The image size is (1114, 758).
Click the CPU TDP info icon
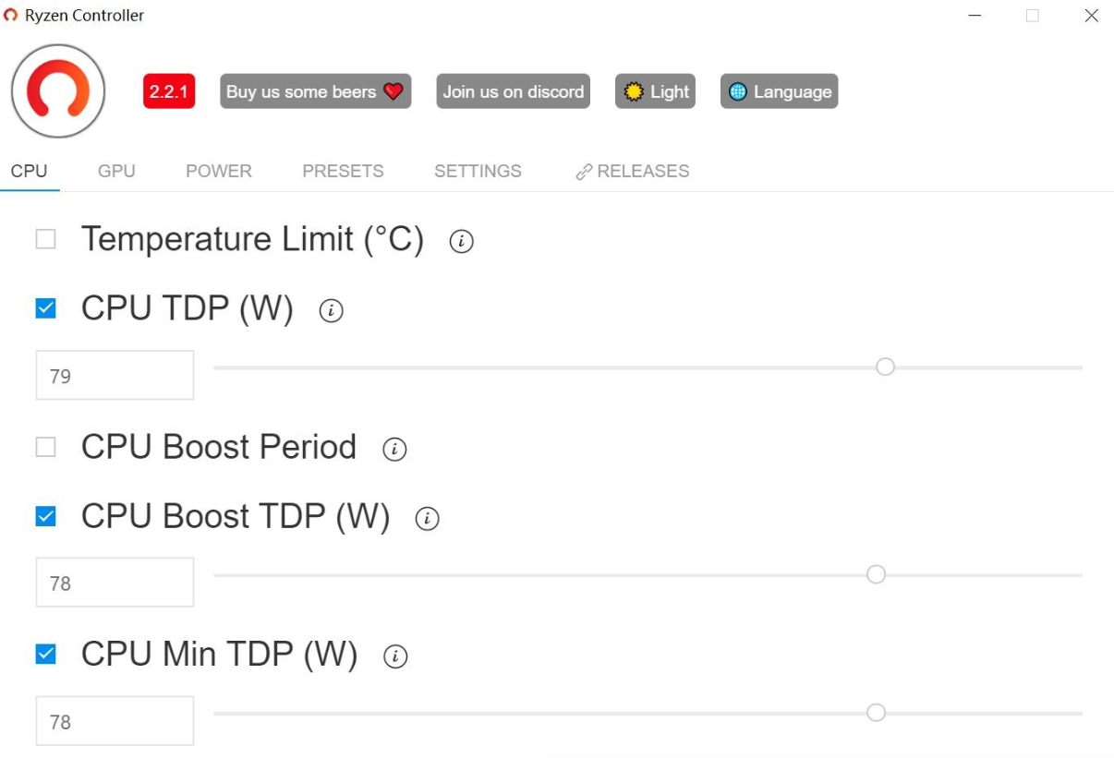(x=331, y=311)
